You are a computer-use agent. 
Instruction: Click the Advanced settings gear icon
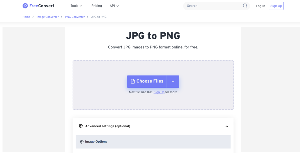tap(81, 126)
